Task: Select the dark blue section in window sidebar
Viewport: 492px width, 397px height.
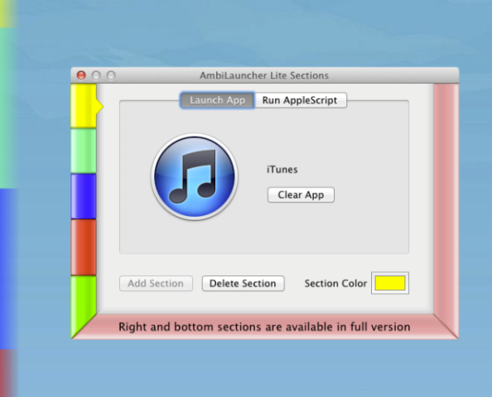Action: click(x=84, y=196)
